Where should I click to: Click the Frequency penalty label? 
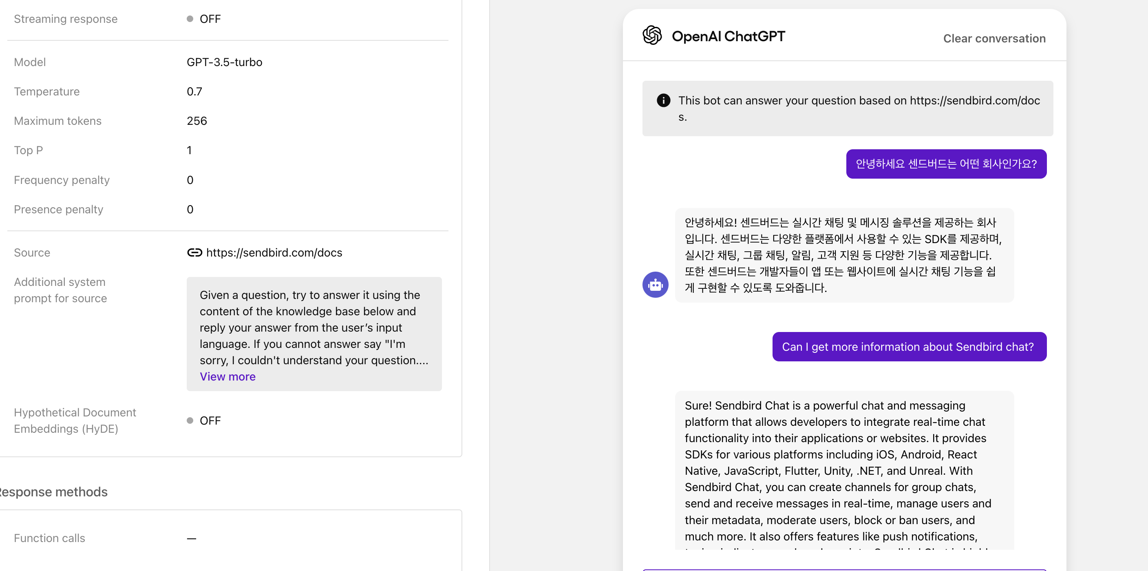coord(62,180)
